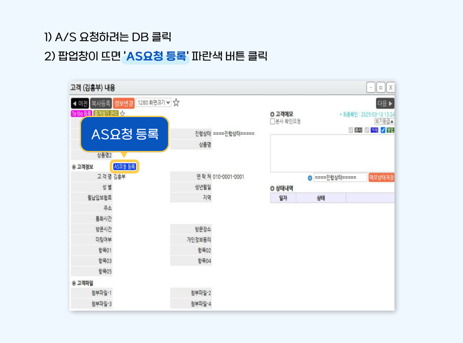Click the pink To-Do 등록 icon
The height and width of the screenshot is (343, 463).
pos(81,113)
